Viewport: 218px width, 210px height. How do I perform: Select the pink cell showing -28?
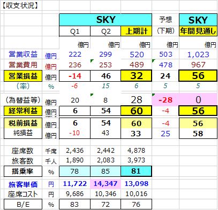tap(166, 99)
